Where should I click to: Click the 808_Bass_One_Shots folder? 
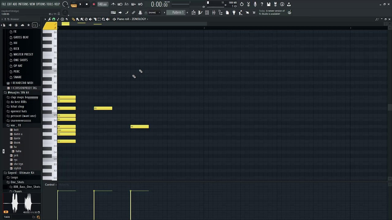(27, 187)
